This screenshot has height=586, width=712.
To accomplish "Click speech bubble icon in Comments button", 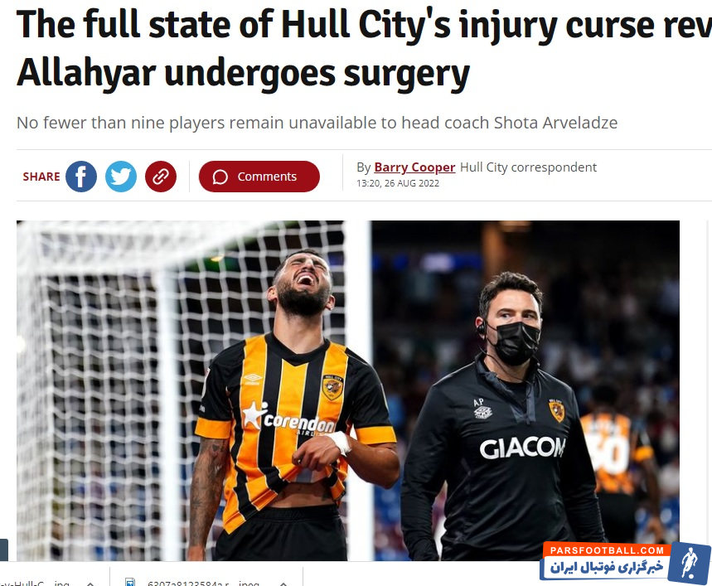I will point(220,177).
